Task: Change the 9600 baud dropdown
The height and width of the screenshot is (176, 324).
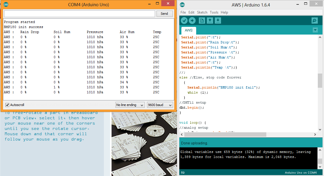Action: [x=160, y=105]
